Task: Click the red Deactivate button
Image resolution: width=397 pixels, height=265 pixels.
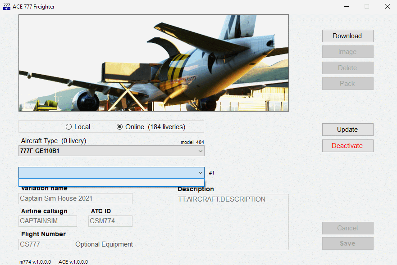Action: [347, 146]
